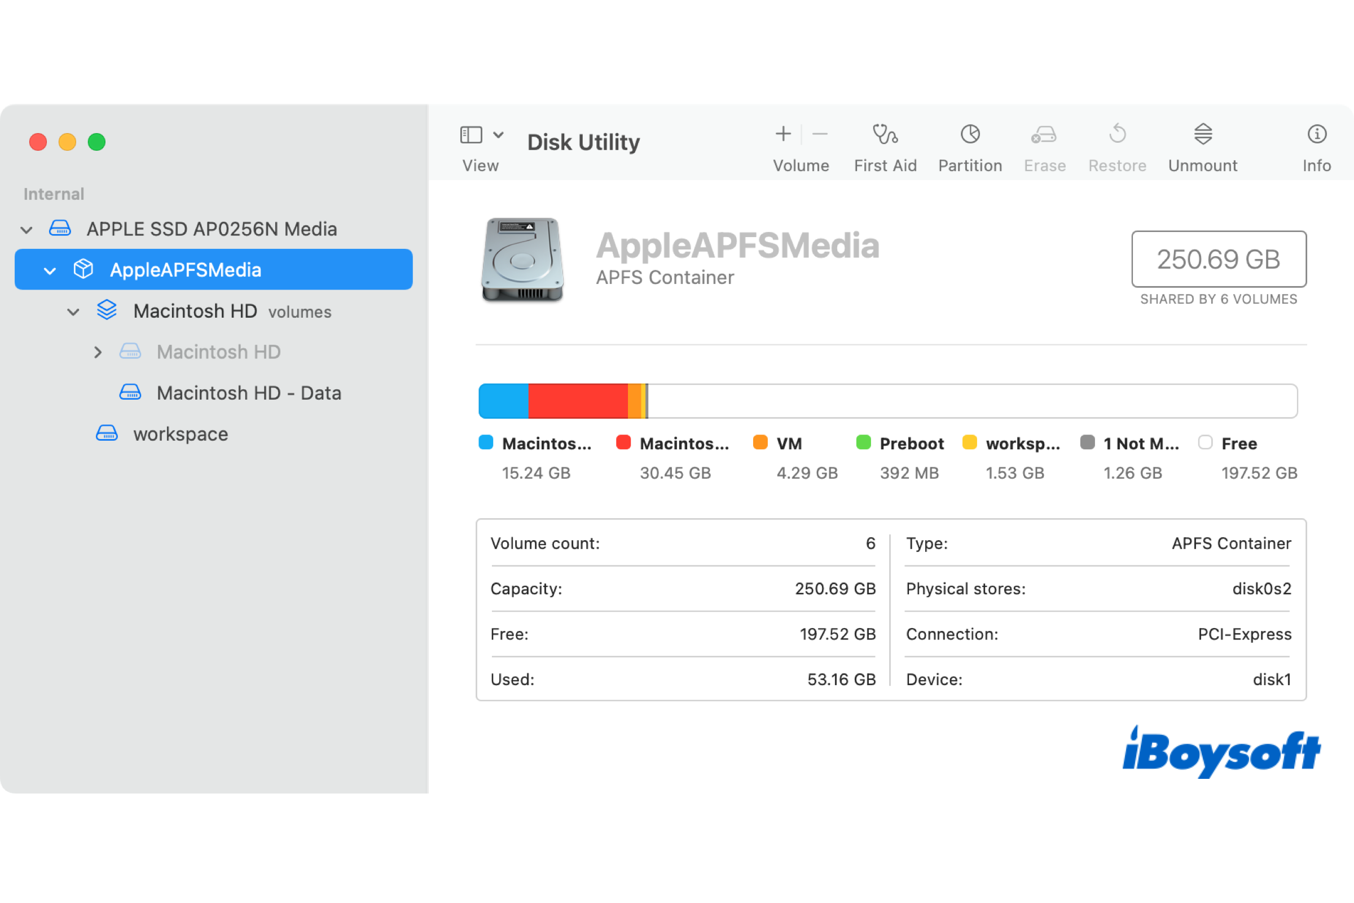This screenshot has width=1354, height=903.
Task: Remove a volume with the minus icon
Action: (819, 134)
